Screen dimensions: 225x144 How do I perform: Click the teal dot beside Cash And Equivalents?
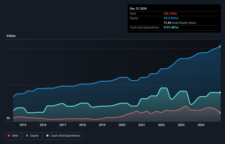47,136
